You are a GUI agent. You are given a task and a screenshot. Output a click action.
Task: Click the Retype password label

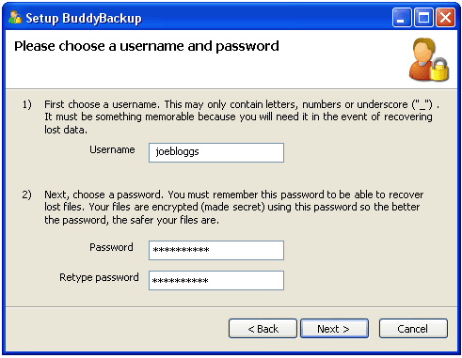click(99, 277)
